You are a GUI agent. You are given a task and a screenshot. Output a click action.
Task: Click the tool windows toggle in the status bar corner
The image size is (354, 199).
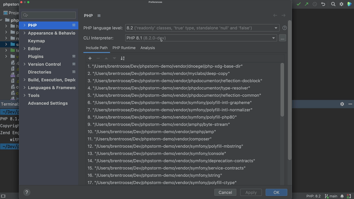pyautogui.click(x=3, y=196)
